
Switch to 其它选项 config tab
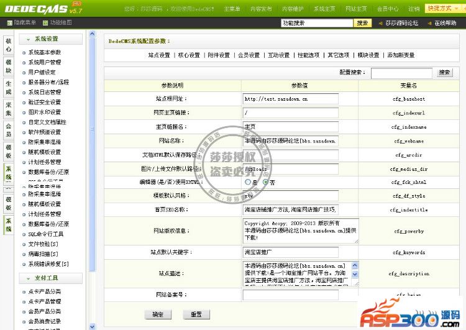point(338,55)
